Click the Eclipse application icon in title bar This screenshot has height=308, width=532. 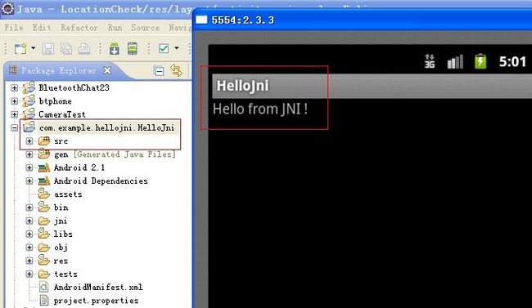tap(7, 9)
